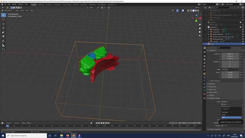Click the viewport pan hand gizmo
The width and height of the screenshot is (245, 138).
[x=200, y=28]
